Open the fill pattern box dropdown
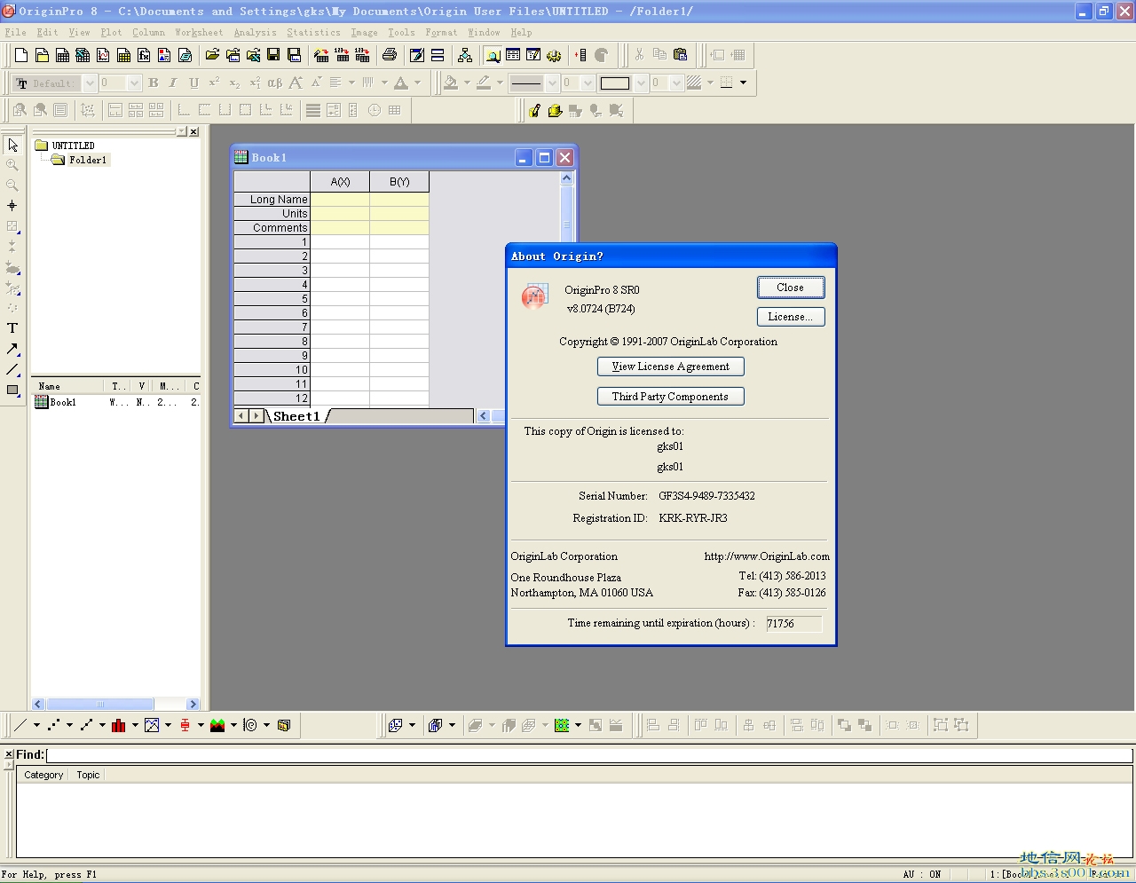1136x883 pixels. tap(641, 83)
